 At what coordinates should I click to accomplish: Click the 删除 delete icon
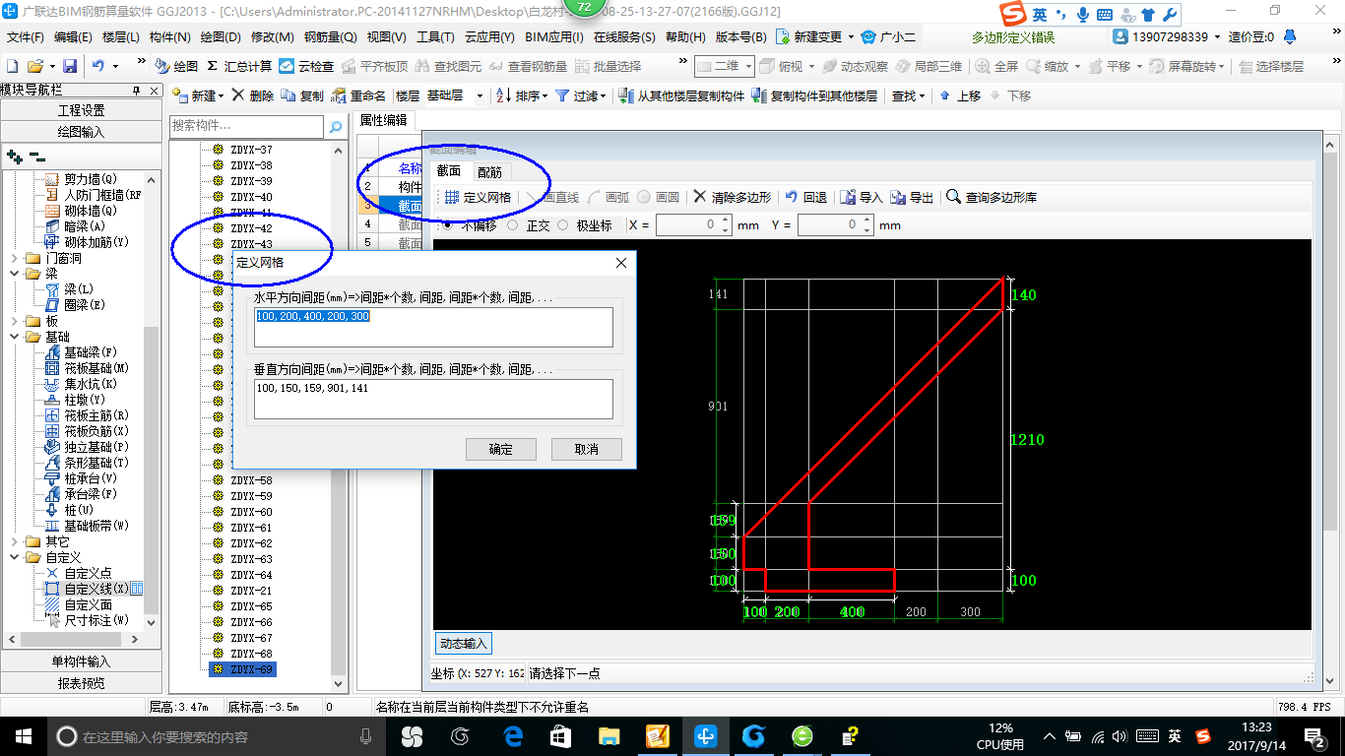[253, 95]
